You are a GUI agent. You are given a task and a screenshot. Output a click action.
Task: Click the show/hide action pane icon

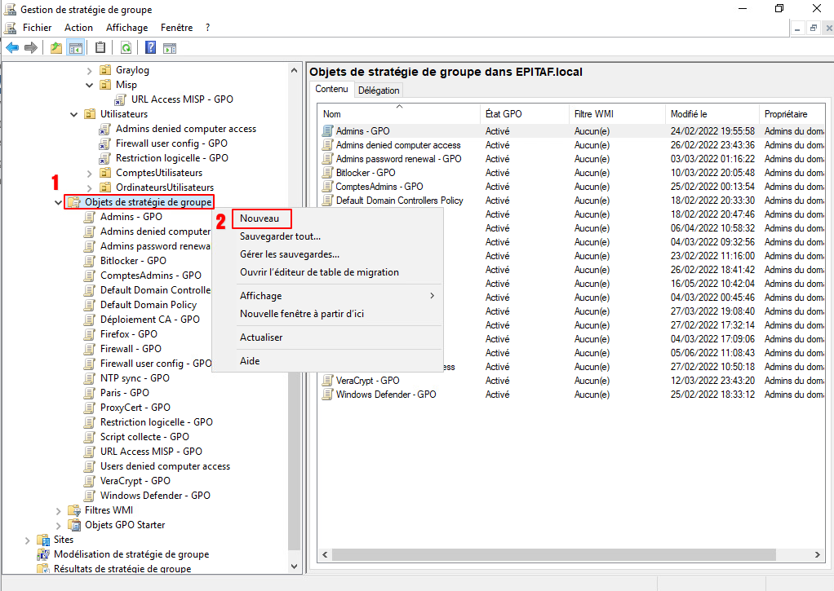170,48
